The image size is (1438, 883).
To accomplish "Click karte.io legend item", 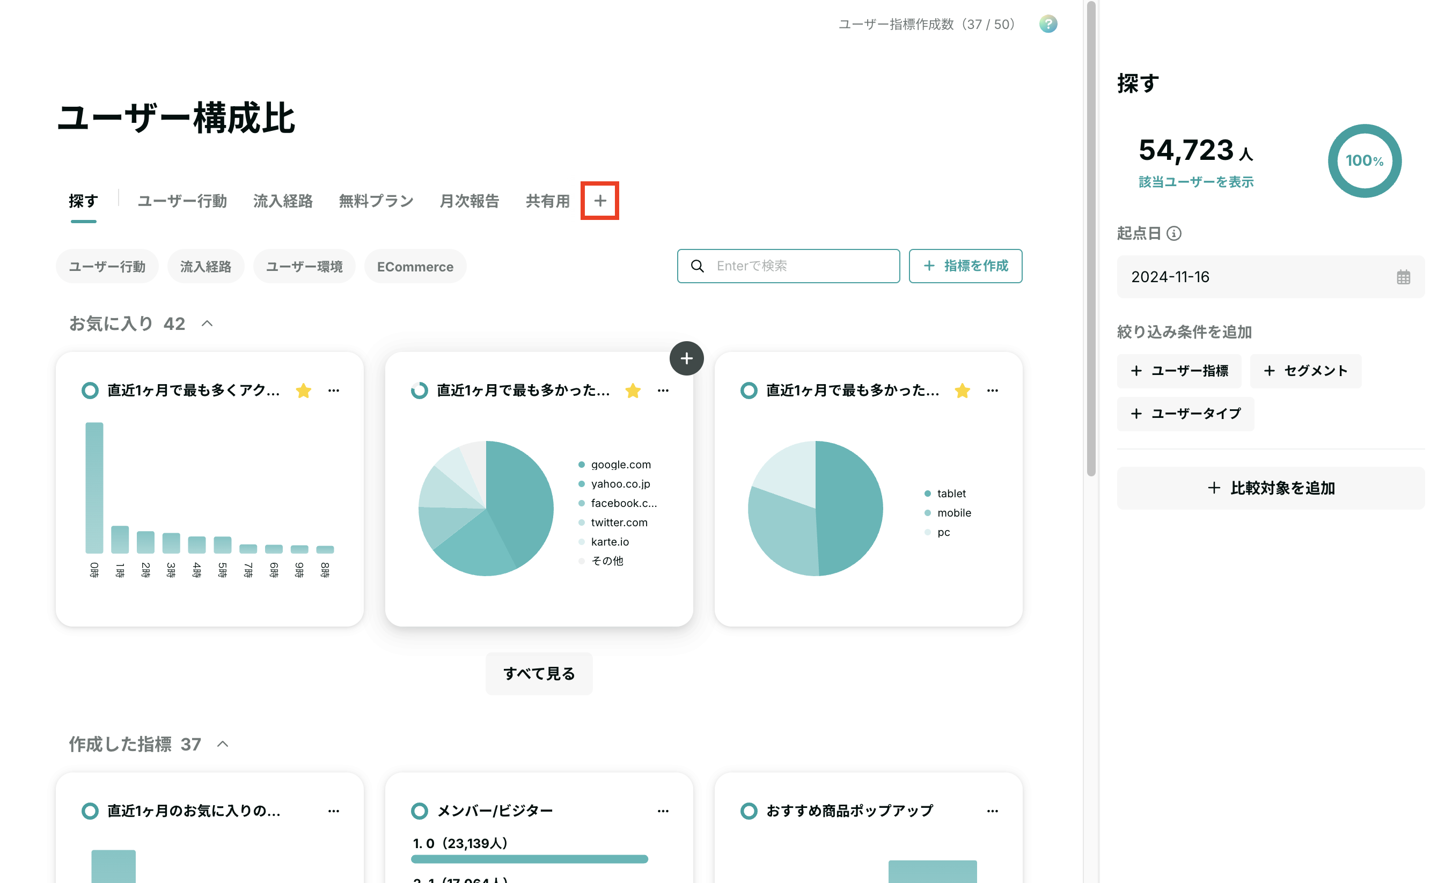I will [x=603, y=542].
